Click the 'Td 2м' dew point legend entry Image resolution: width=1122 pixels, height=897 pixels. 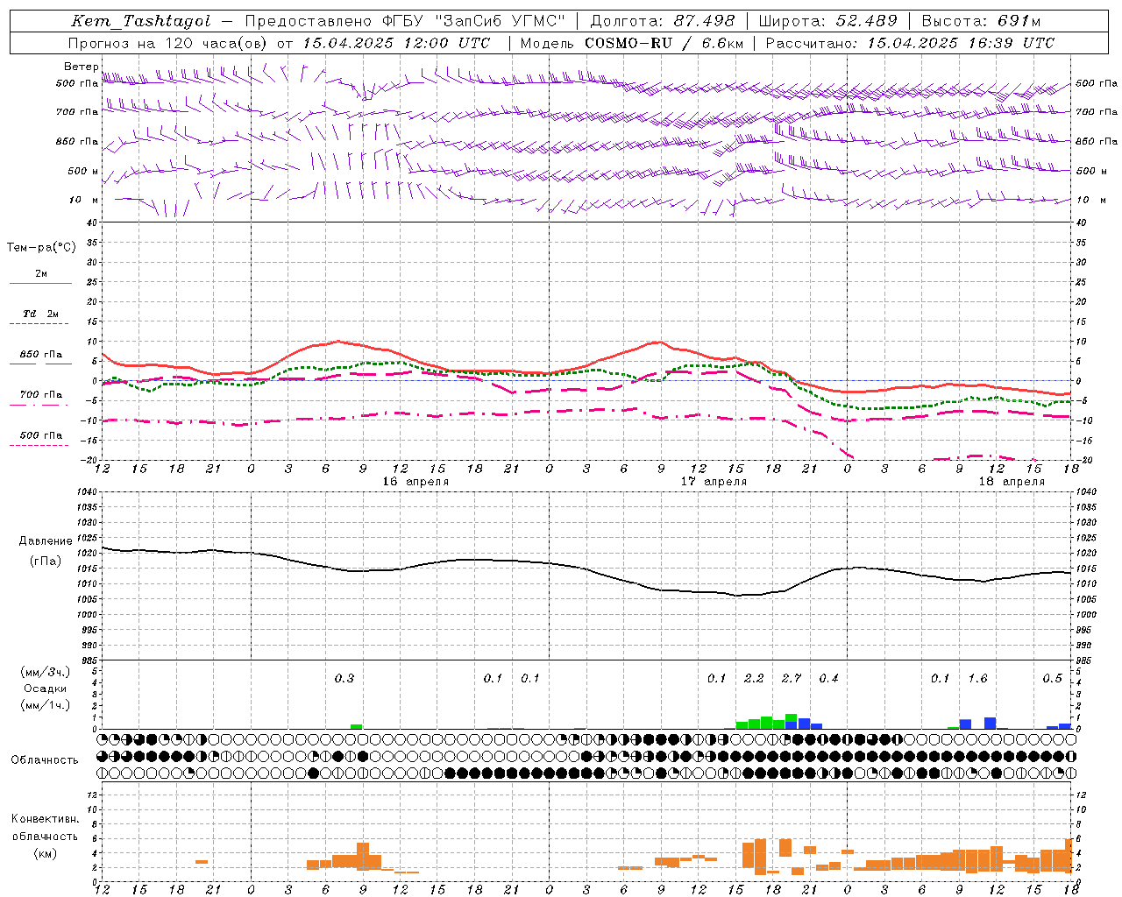click(x=40, y=314)
